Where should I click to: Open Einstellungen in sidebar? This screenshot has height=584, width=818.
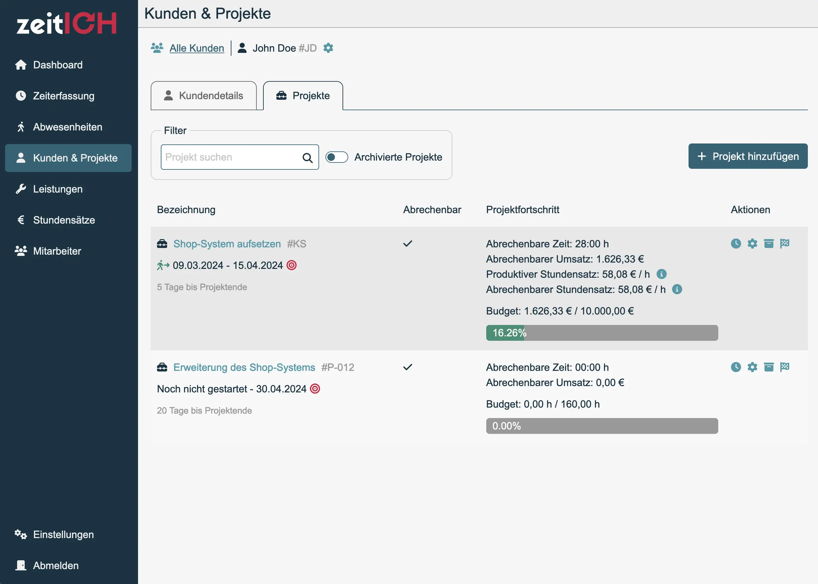68,535
